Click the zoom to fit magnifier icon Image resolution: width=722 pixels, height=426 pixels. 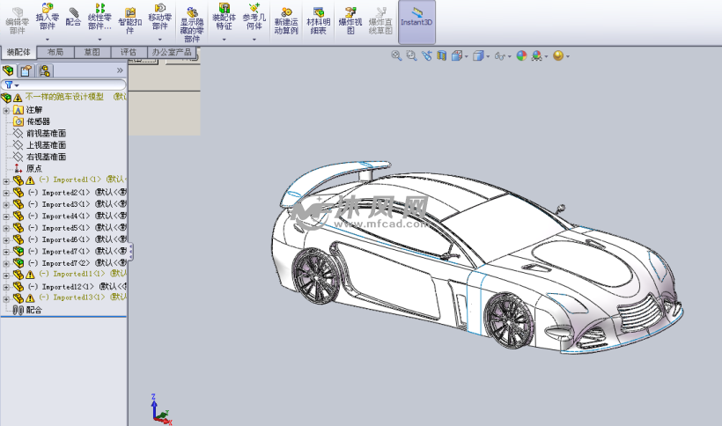tap(396, 55)
